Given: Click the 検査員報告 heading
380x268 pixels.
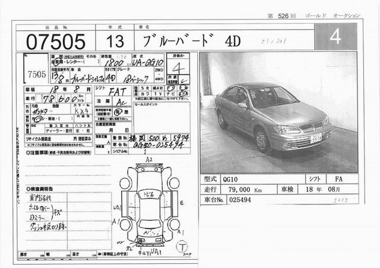Looking at the screenshot, I should pos(40,189).
